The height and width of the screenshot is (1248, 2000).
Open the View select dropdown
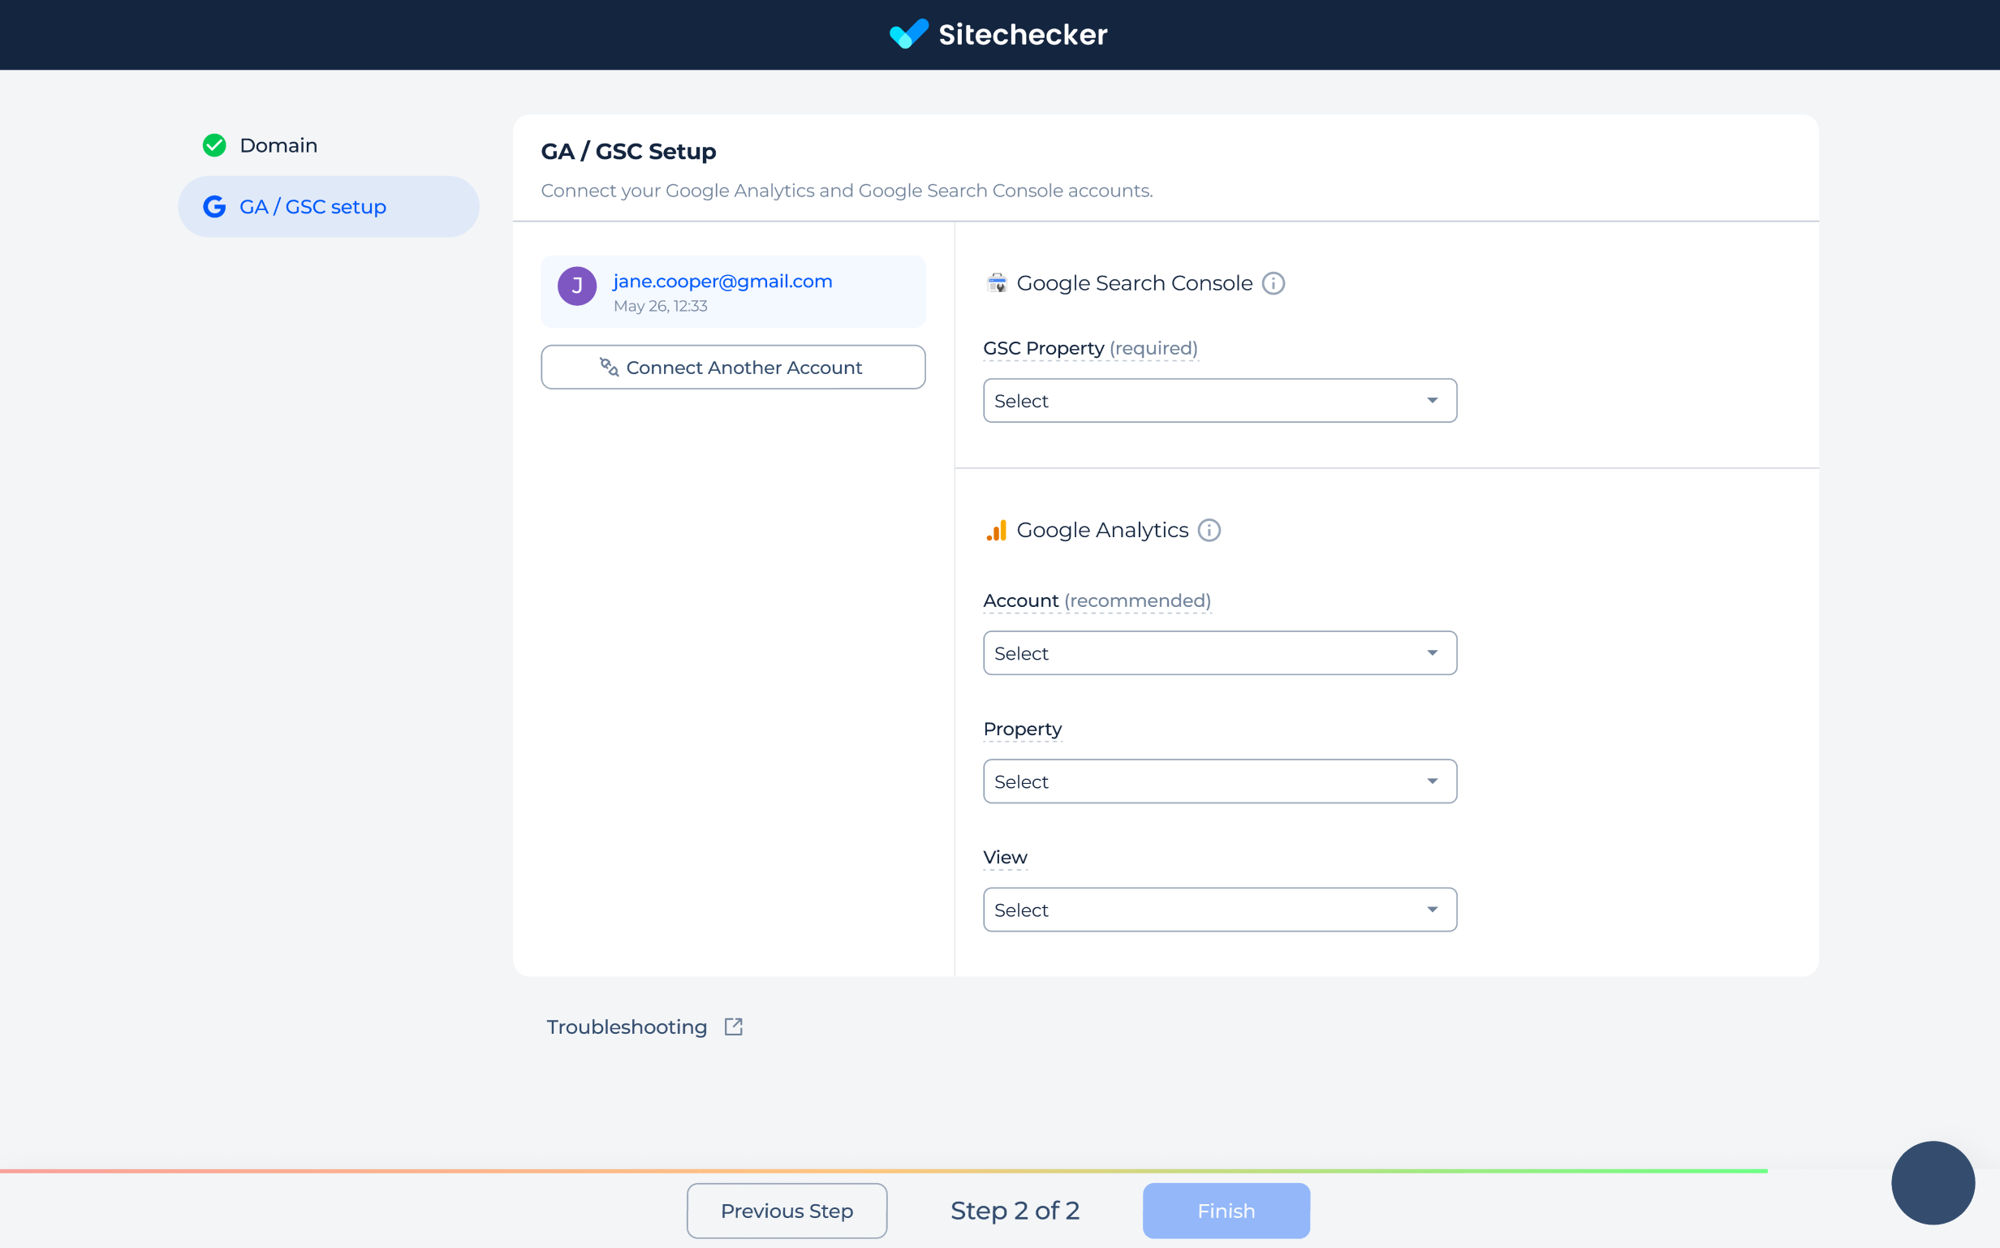(1220, 910)
